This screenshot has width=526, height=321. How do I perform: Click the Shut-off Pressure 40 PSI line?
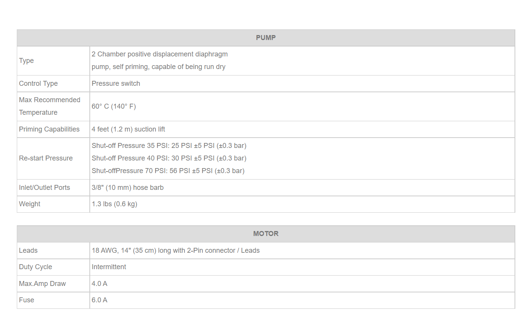tap(169, 158)
